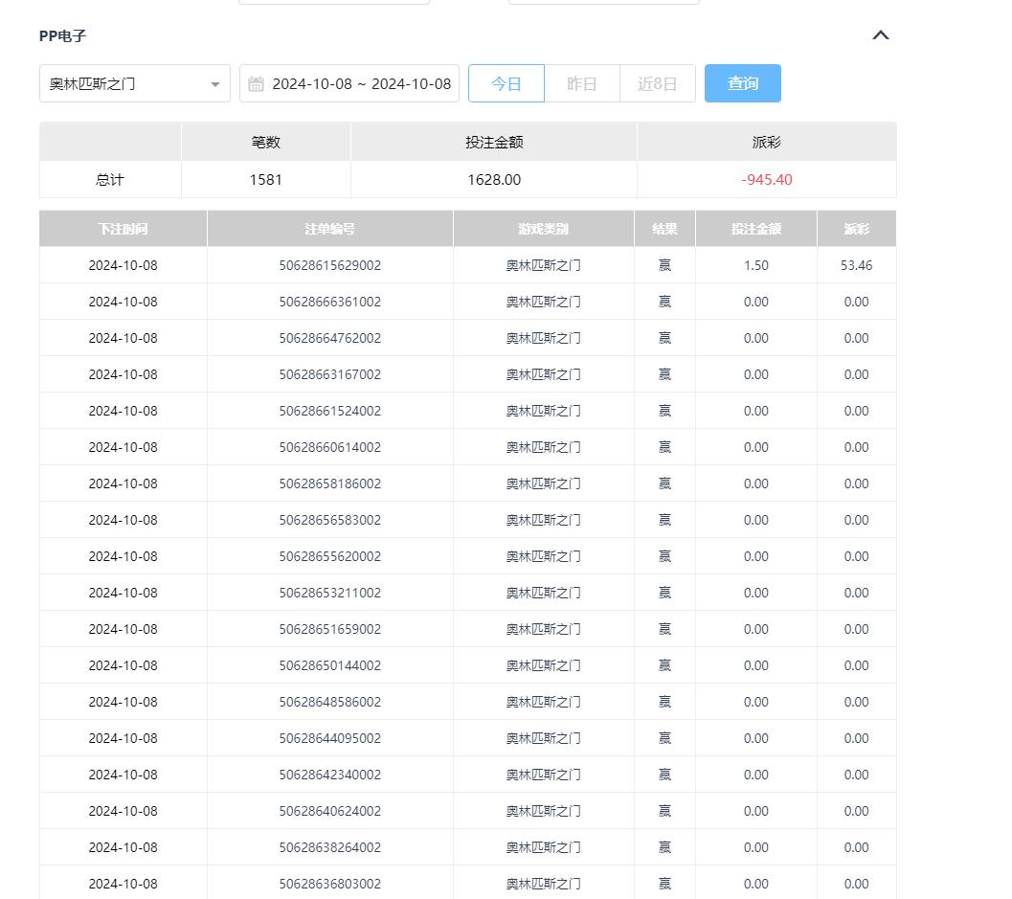The width and height of the screenshot is (1012, 899).
Task: Select bet order number 50628615629002
Action: coord(329,265)
